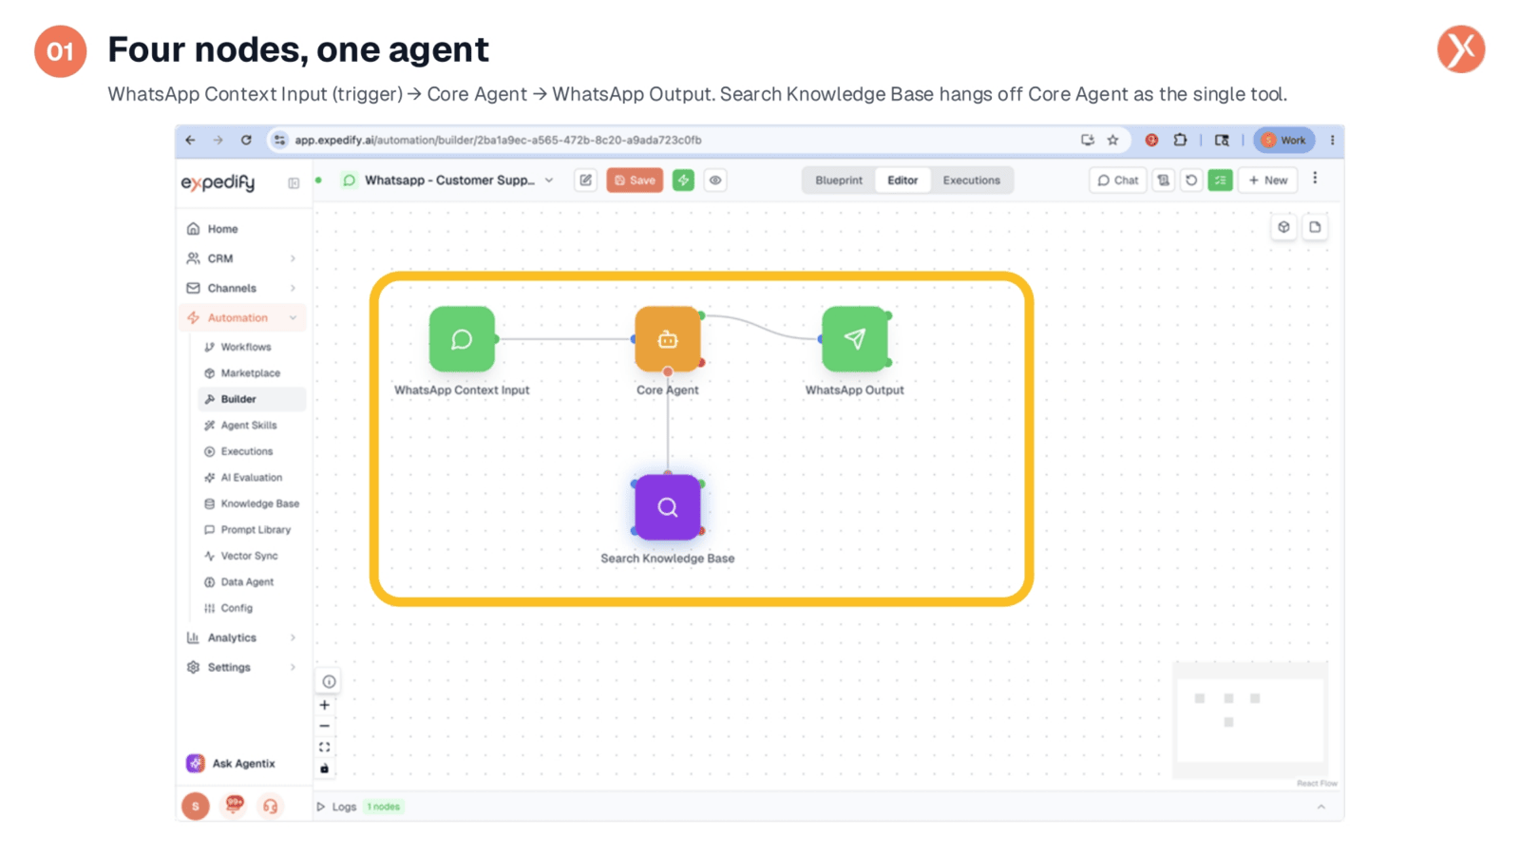
Task: Select the WhatsApp Output node
Action: pyautogui.click(x=855, y=339)
